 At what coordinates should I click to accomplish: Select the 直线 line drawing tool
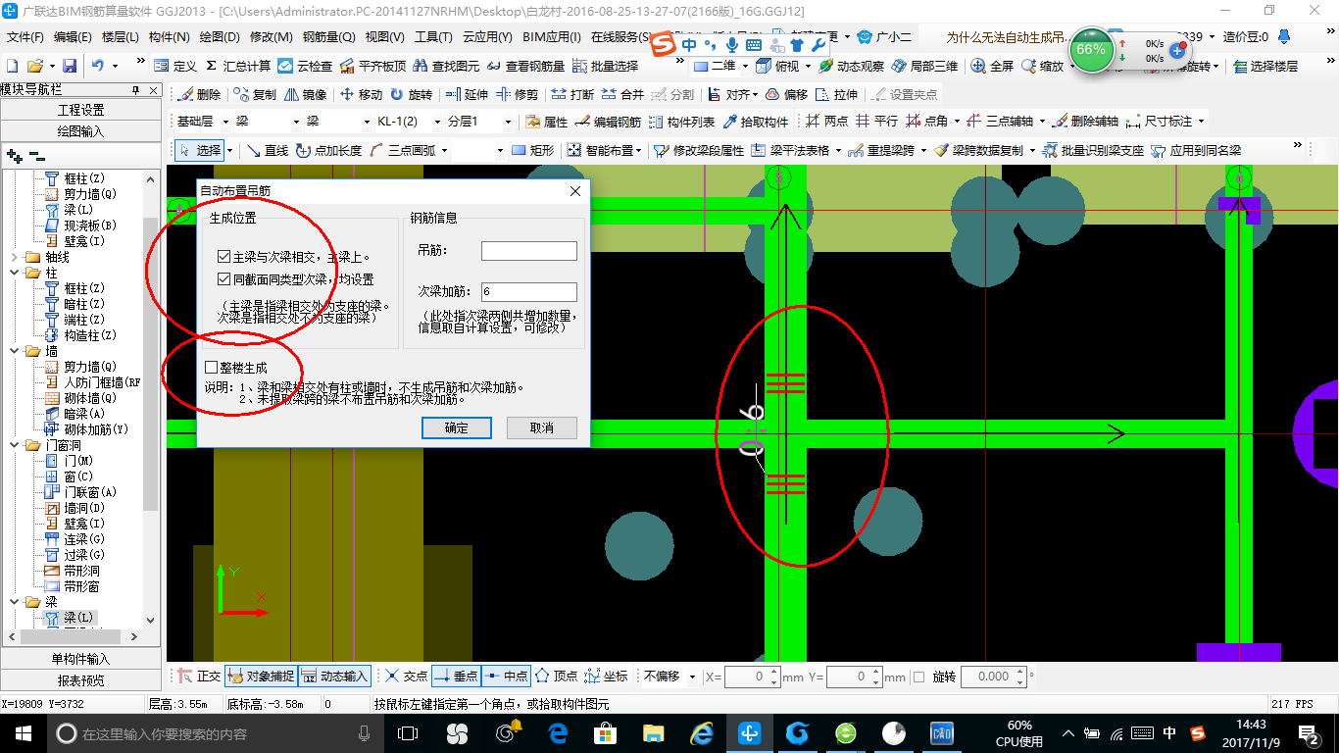tap(268, 150)
